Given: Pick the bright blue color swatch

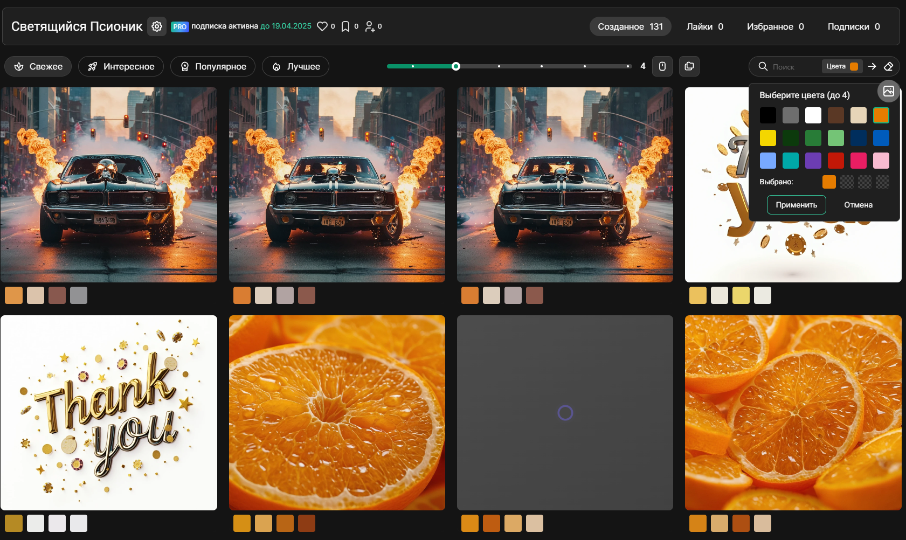Looking at the screenshot, I should pos(881,138).
